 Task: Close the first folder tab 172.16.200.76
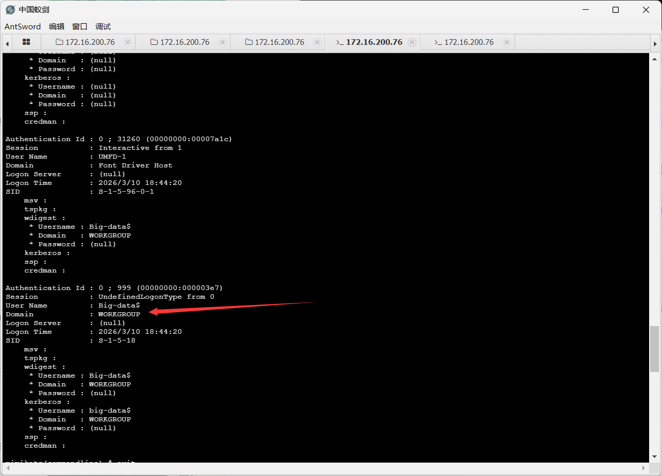[128, 42]
